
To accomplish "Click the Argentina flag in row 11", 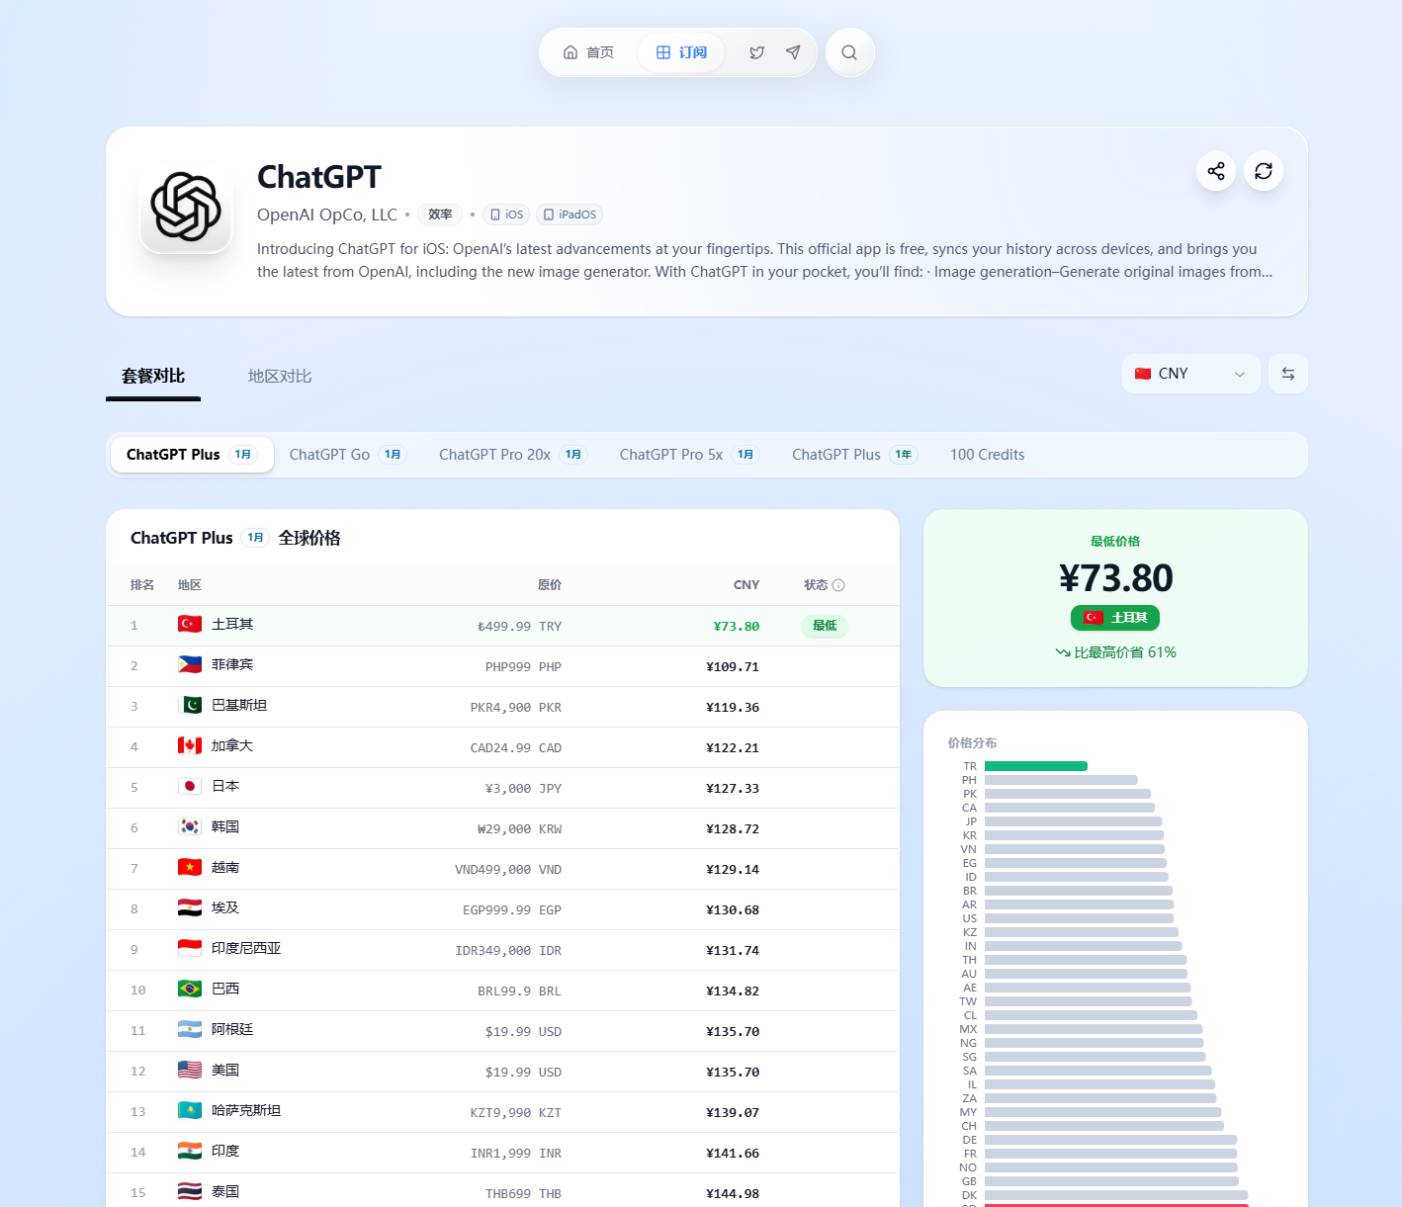I will [190, 1030].
